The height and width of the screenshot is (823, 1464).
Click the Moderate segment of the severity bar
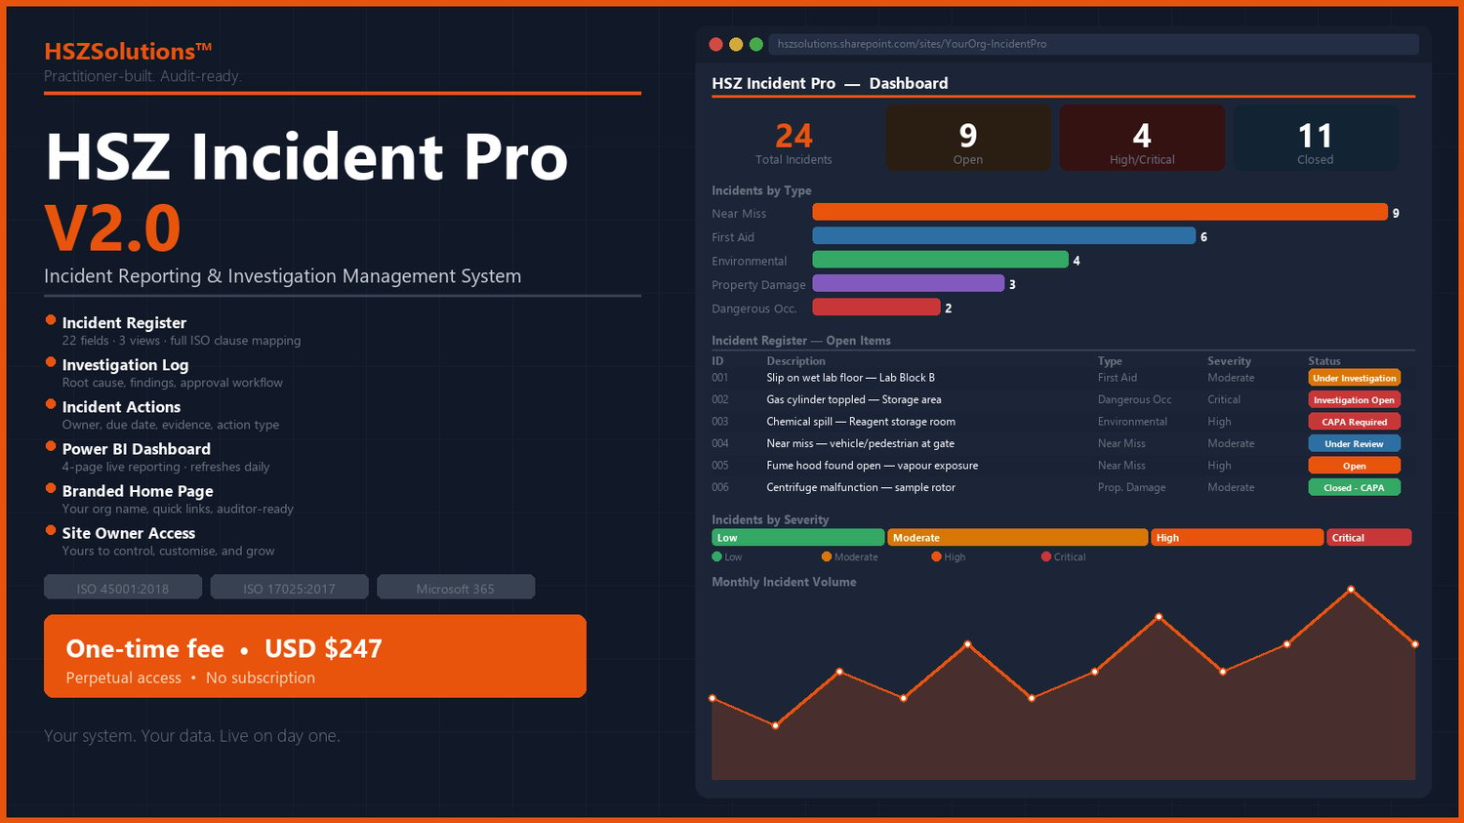(x=1018, y=538)
